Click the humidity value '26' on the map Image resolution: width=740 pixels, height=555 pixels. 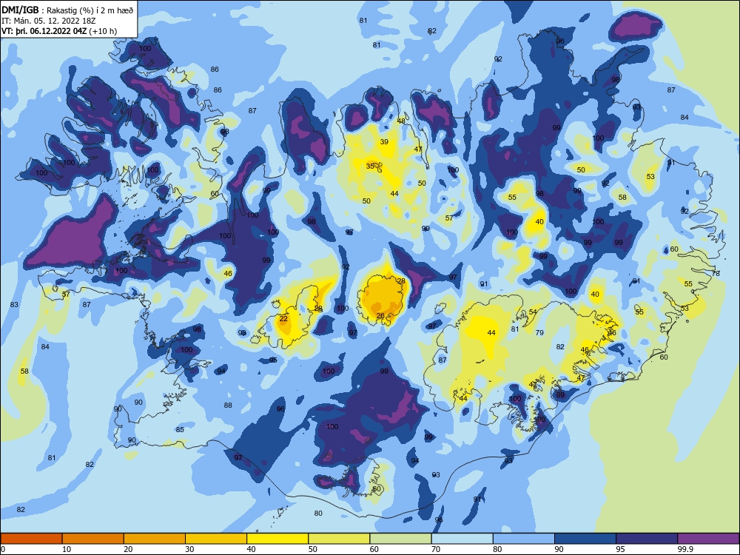[380, 316]
